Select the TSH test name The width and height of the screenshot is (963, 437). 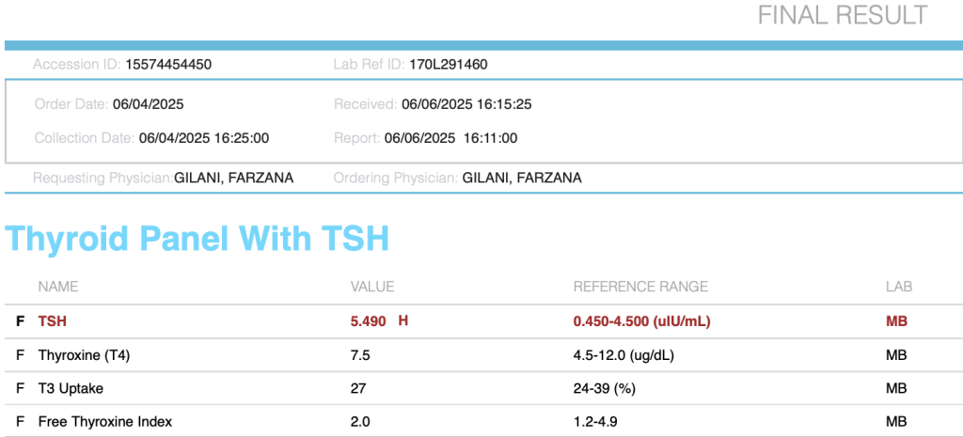click(52, 321)
